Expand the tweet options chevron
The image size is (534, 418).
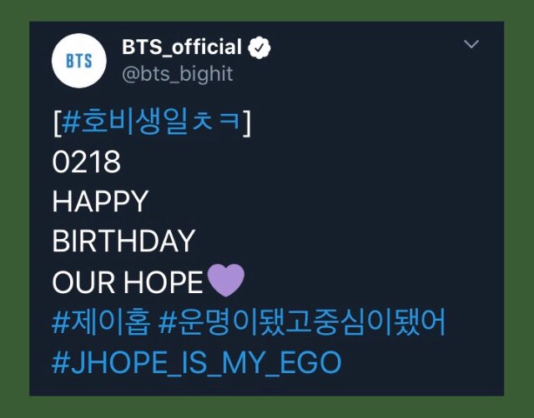point(471,44)
